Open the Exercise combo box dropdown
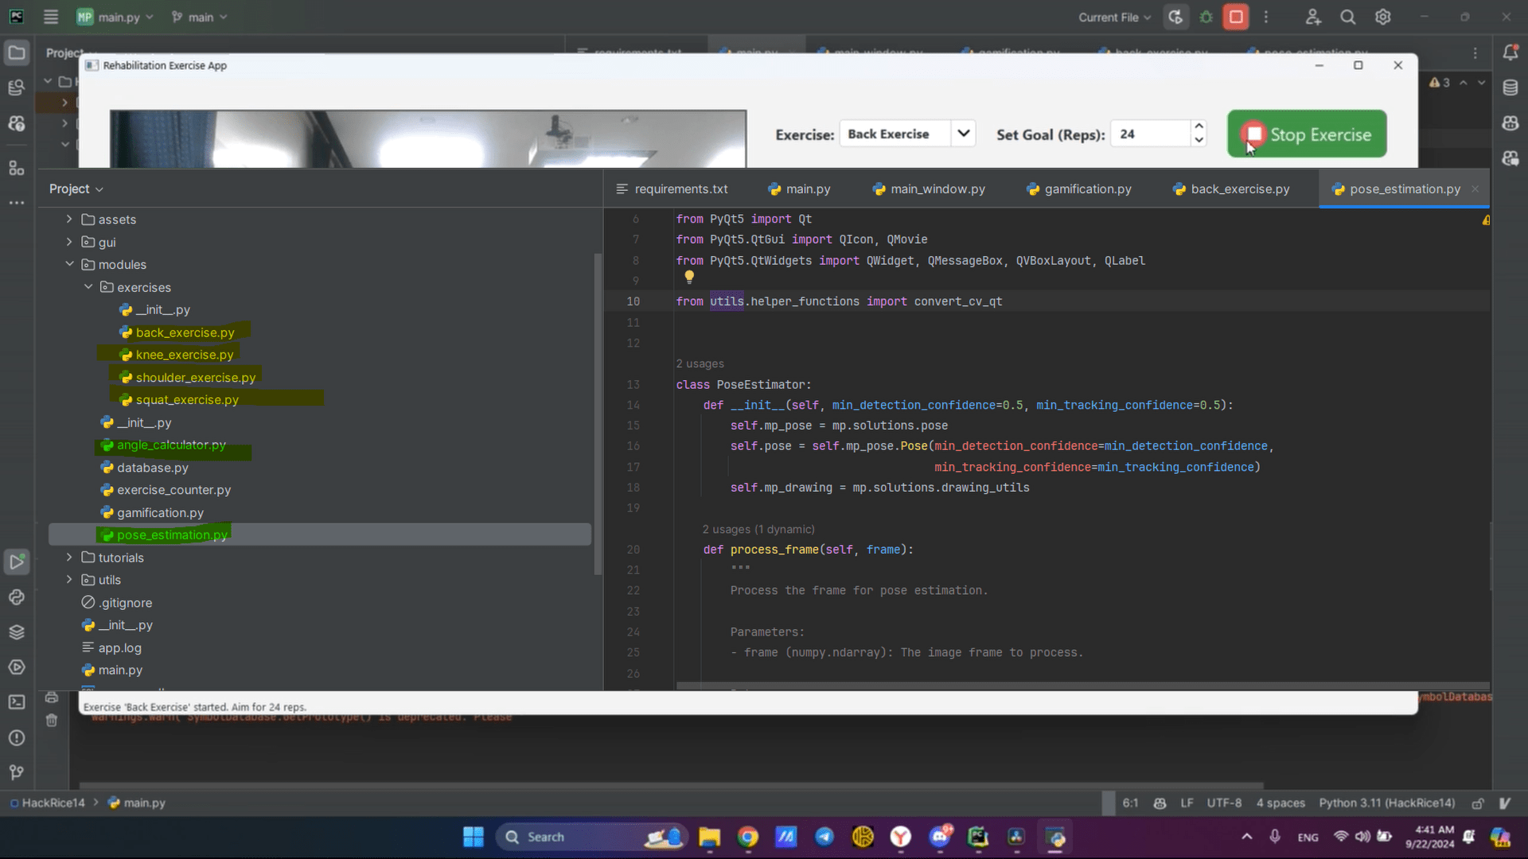Screen dimensions: 1528x859 [x=963, y=134]
